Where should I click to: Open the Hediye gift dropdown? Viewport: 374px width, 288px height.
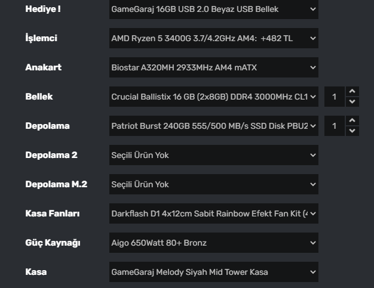213,10
